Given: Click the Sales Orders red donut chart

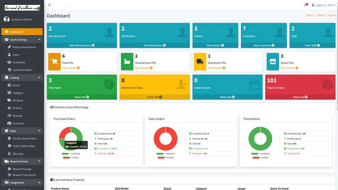Looking at the screenshot, I should (166, 138).
